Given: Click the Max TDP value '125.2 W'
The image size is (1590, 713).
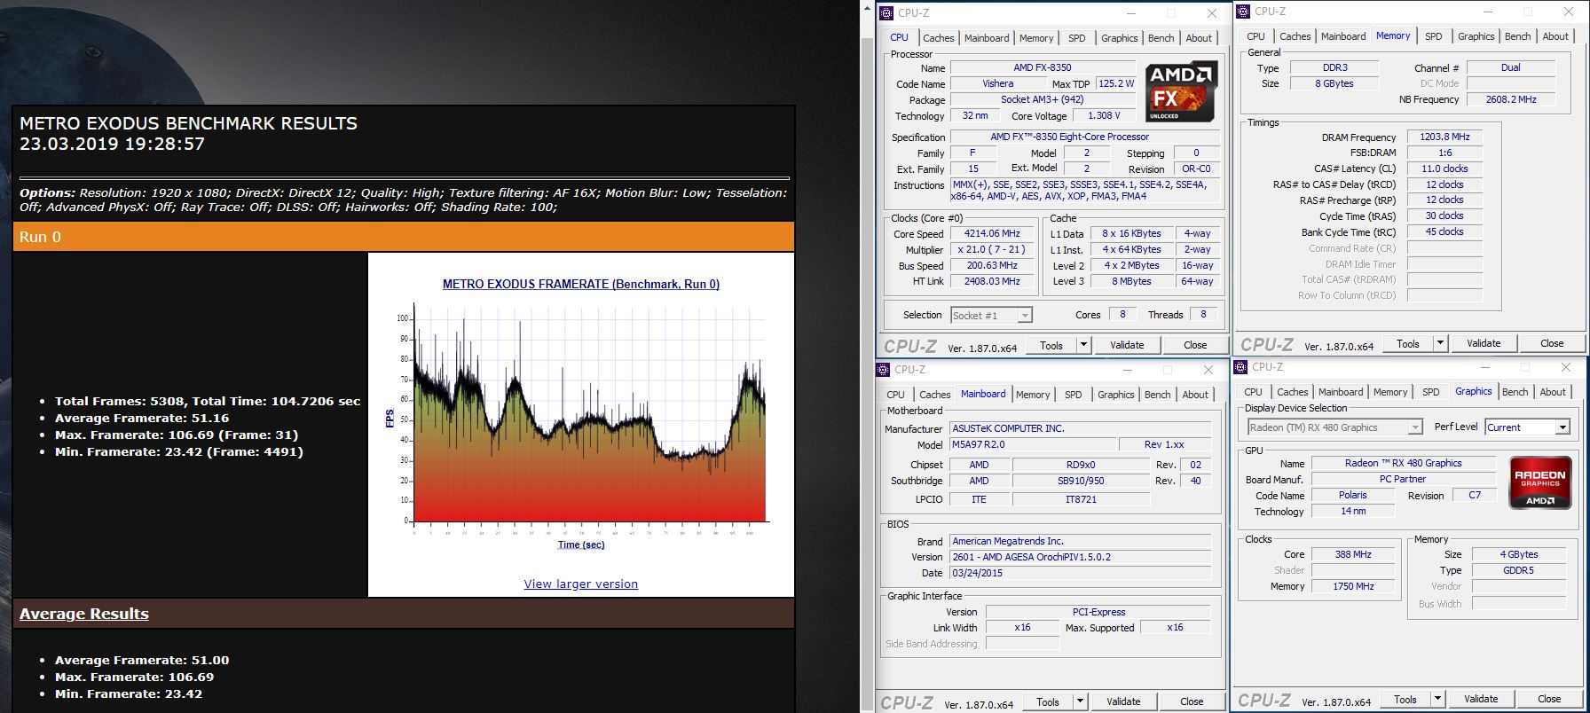Looking at the screenshot, I should (1116, 83).
